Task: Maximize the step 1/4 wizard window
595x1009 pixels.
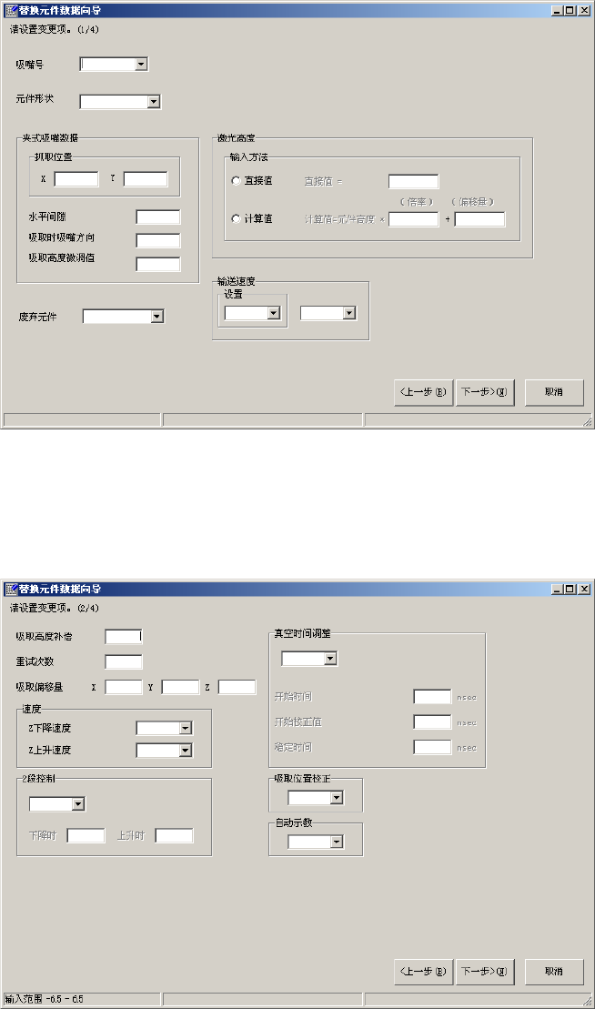Action: coord(570,10)
